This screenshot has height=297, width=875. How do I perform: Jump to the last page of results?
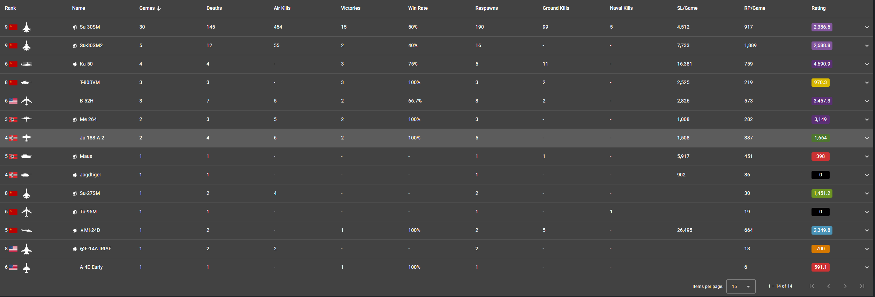click(862, 286)
